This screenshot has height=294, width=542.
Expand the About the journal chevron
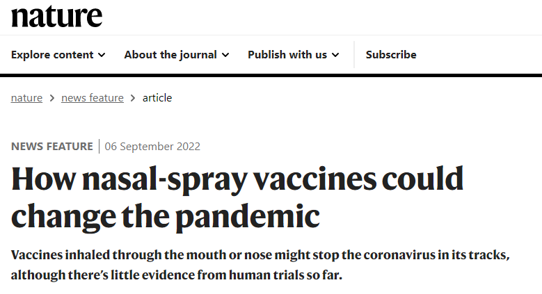coord(225,55)
